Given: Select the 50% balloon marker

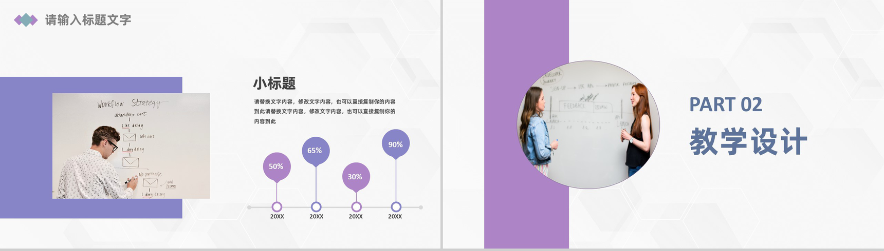Looking at the screenshot, I should (277, 168).
